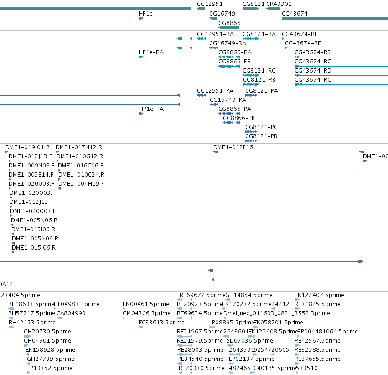Click protein CG12951-PA label
Viewport: 388px width, 375px height.
point(215,91)
